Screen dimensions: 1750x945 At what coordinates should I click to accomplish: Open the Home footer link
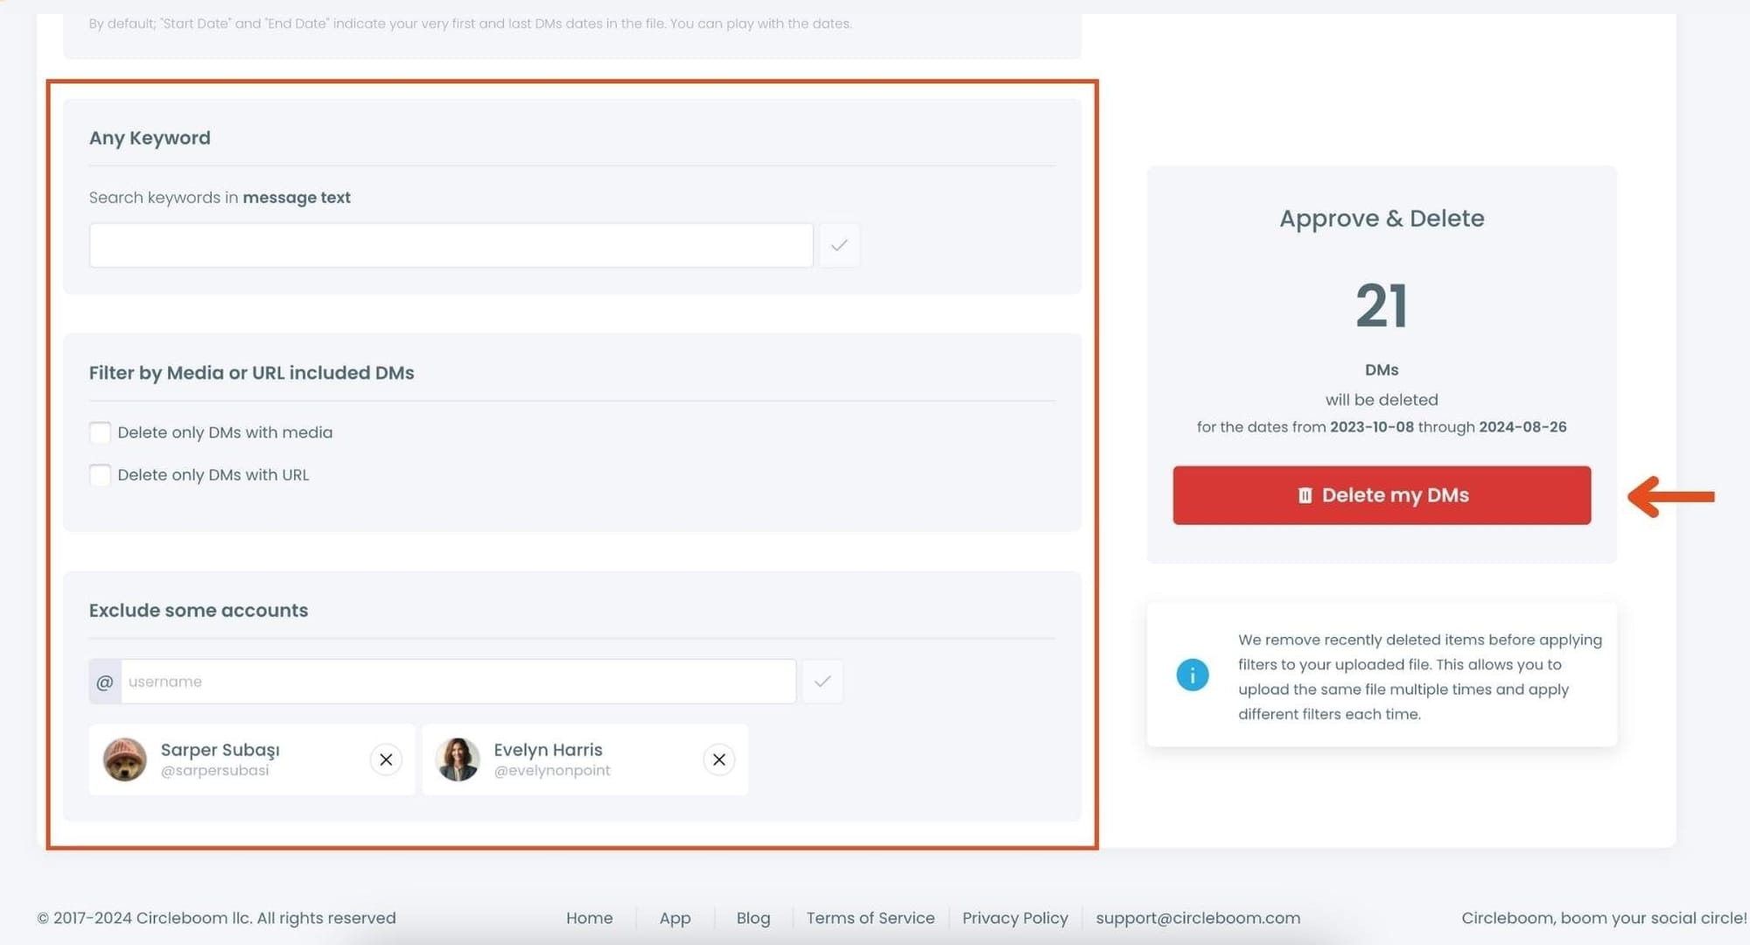pos(589,918)
